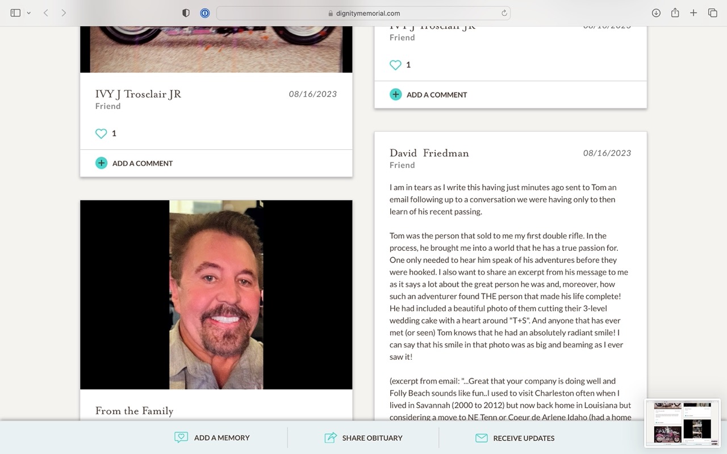
Task: Click RECEIVE UPDATES in the bottom bar
Action: pos(524,438)
